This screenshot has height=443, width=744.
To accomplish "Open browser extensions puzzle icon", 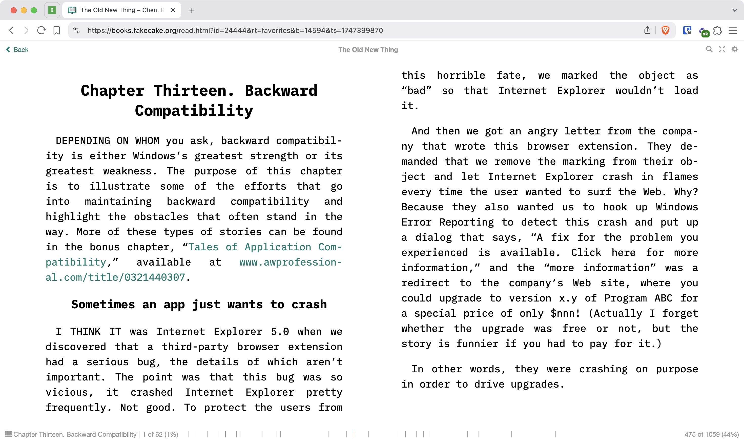I will pyautogui.click(x=717, y=30).
